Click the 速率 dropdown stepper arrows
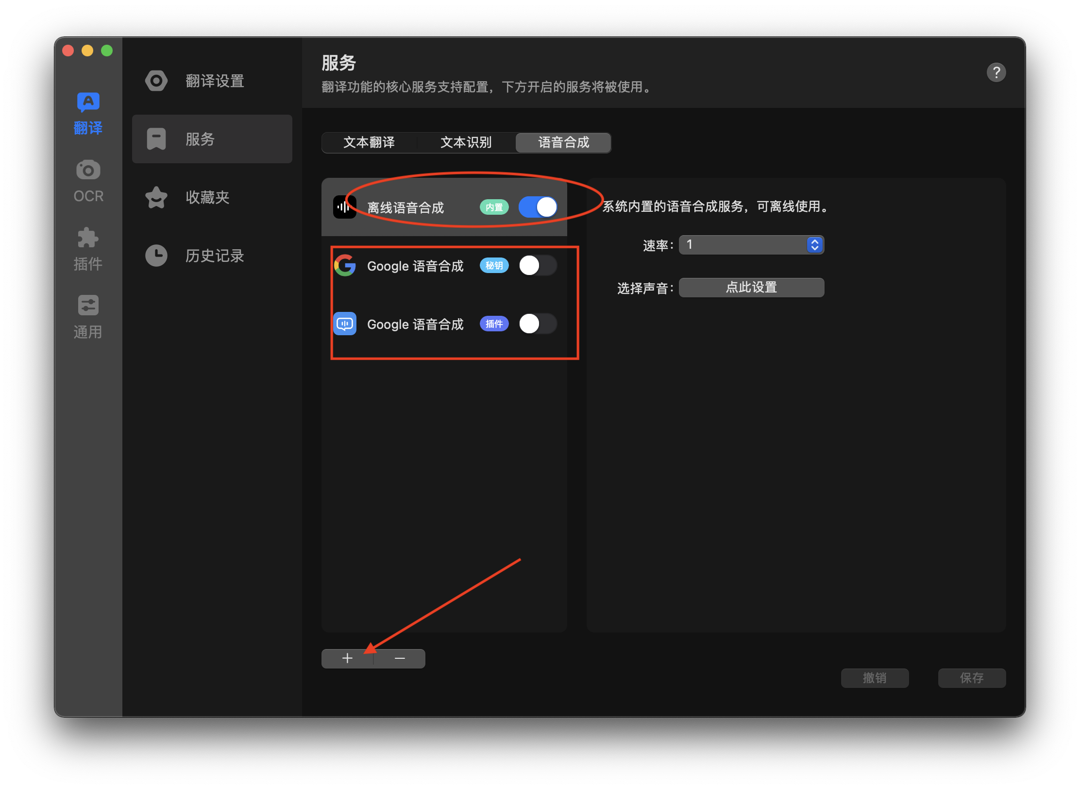1080x789 pixels. [x=814, y=245]
